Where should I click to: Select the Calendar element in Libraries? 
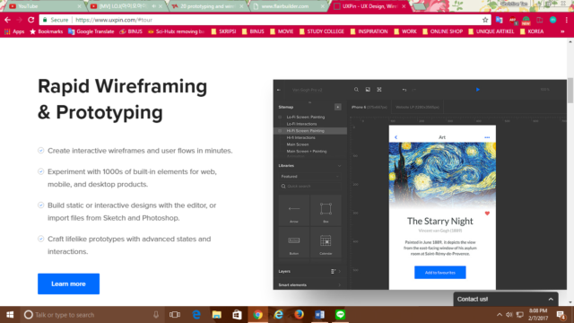(326, 242)
